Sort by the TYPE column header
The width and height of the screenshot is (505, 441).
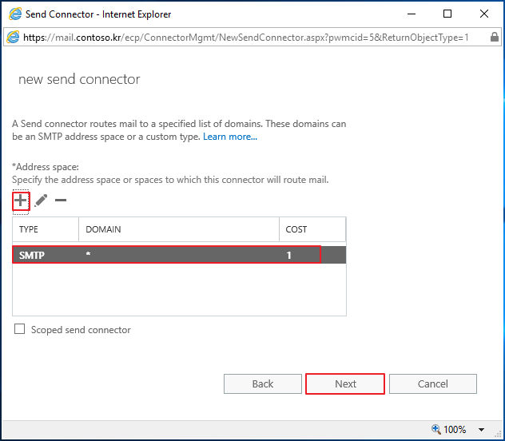tap(46, 229)
